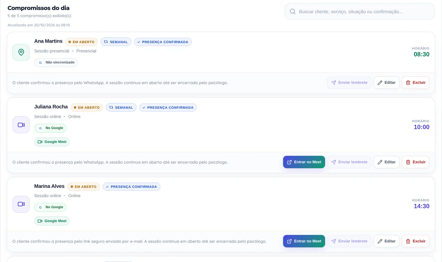Click Marina Alves's e-mail confirmation note
The image size is (442, 262).
click(x=139, y=241)
